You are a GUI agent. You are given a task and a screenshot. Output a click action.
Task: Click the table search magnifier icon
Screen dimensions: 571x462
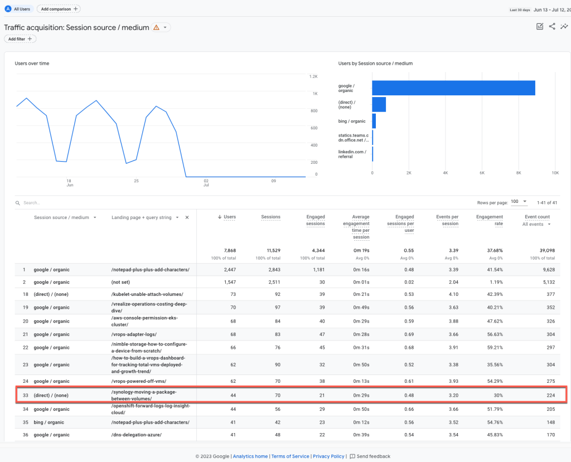[17, 203]
